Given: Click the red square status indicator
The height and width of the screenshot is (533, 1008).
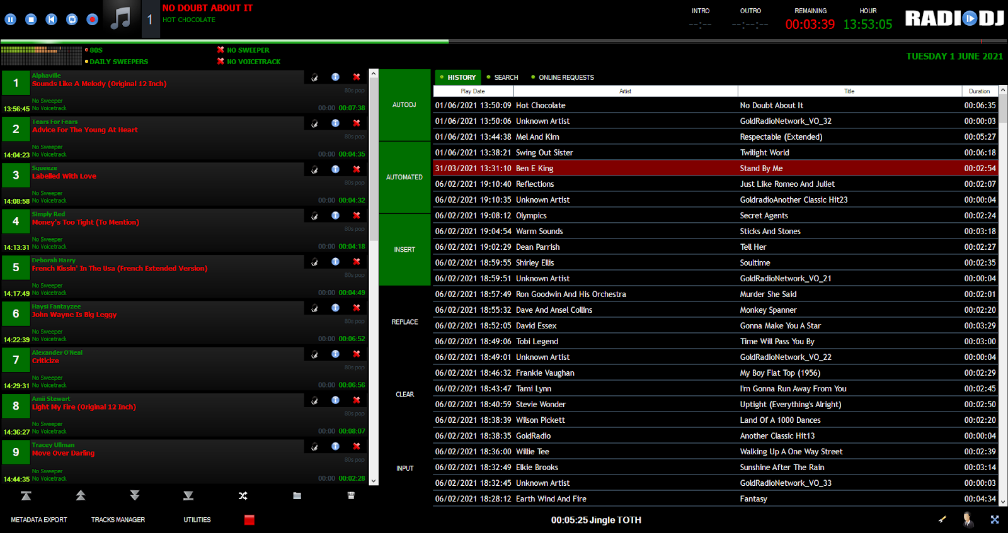Looking at the screenshot, I should tap(249, 520).
